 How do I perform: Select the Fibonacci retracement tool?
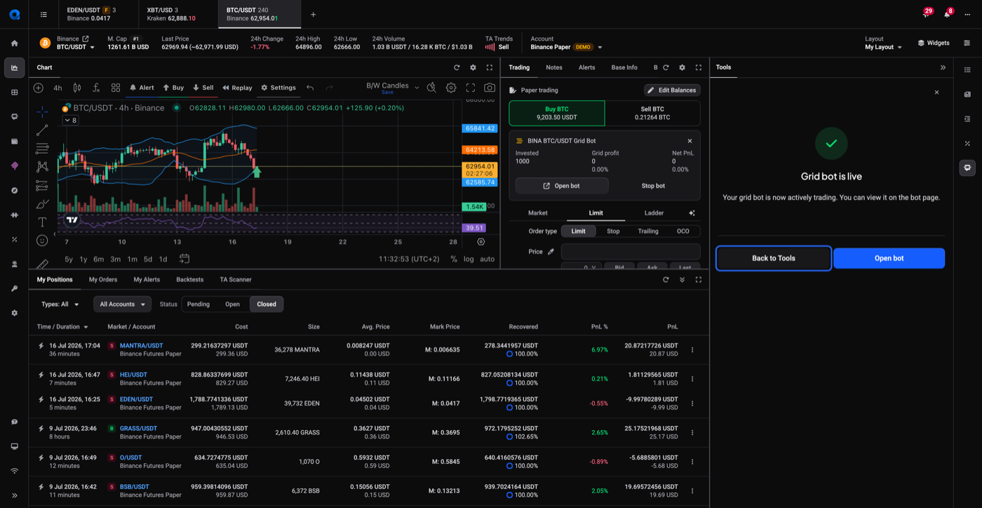pos(42,148)
